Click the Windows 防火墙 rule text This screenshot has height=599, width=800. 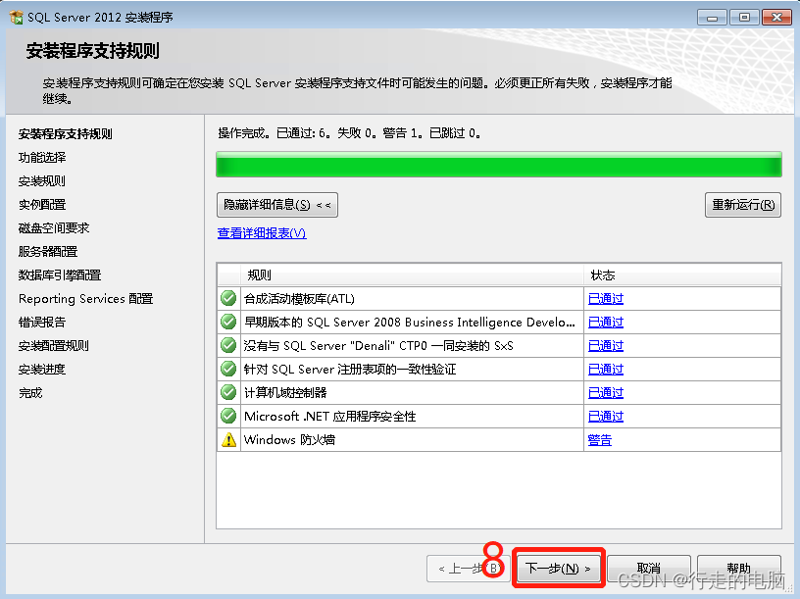pos(289,440)
